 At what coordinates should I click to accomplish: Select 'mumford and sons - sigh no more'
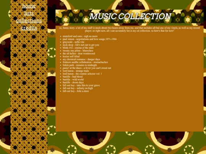80,36
